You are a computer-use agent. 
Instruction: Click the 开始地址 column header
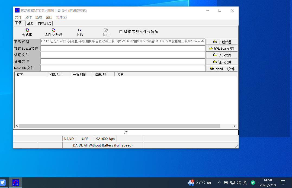82,74
